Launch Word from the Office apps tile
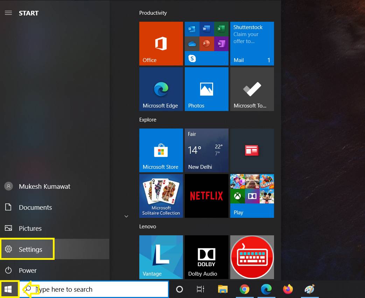Viewport: 365px width, 298px height. [x=207, y=29]
